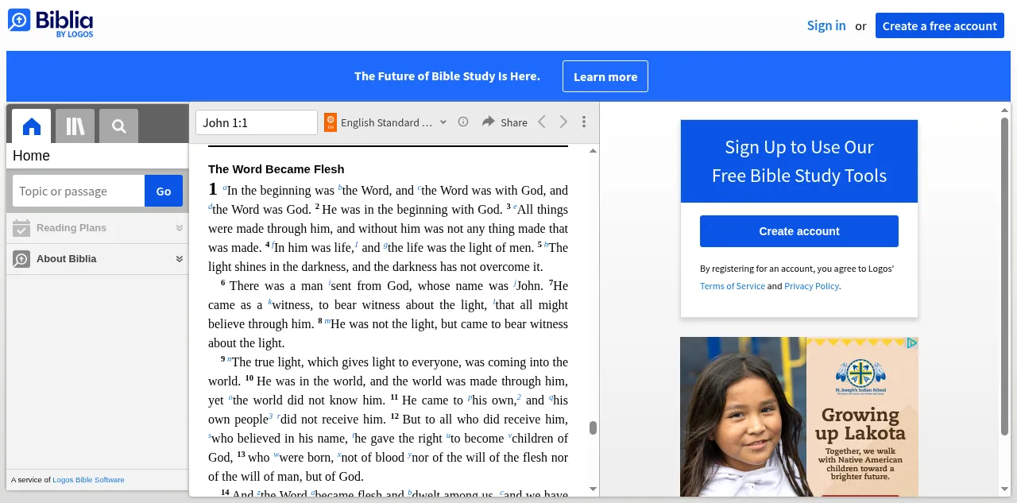Screen dimensions: 1017x503
Task: Click Learn more banner button
Action: 605,76
